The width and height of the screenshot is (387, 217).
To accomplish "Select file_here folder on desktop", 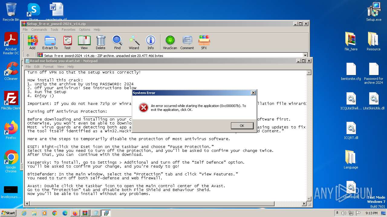I will [351, 42].
